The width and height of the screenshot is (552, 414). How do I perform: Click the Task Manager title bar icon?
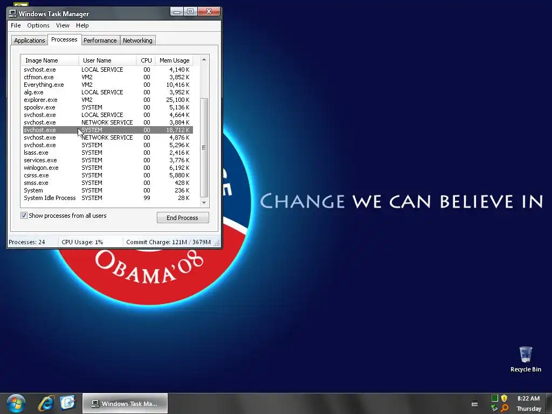coord(13,13)
